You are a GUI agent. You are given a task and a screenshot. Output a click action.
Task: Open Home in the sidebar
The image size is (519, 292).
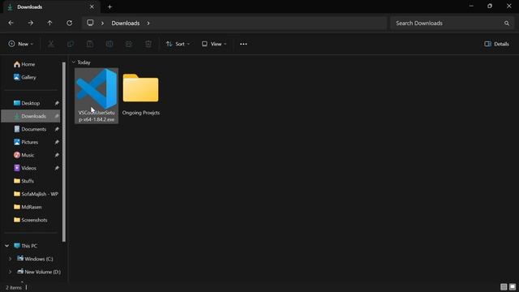point(24,64)
